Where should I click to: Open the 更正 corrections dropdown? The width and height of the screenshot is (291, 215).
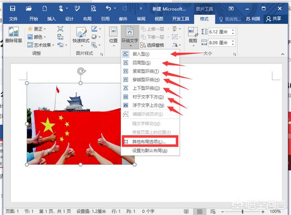coord(36,29)
